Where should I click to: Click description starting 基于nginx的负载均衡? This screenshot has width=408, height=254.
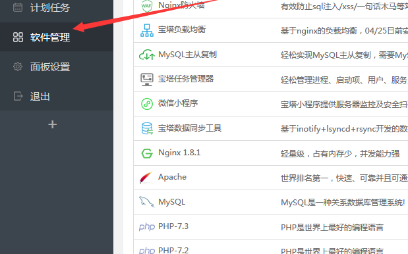coord(344,31)
